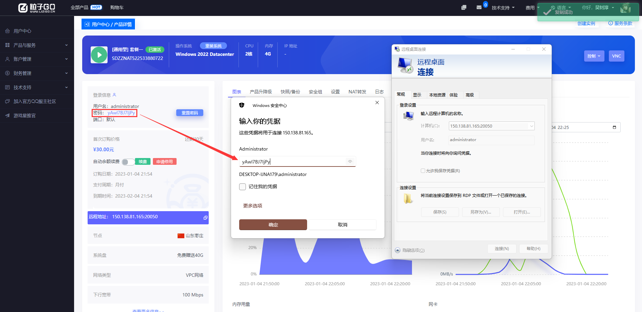Viewport: 642px width, 312px height.
Task: Click 连接(N) in remote desktop window
Action: pos(502,248)
